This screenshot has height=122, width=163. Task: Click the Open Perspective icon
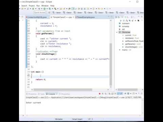[49, 13]
